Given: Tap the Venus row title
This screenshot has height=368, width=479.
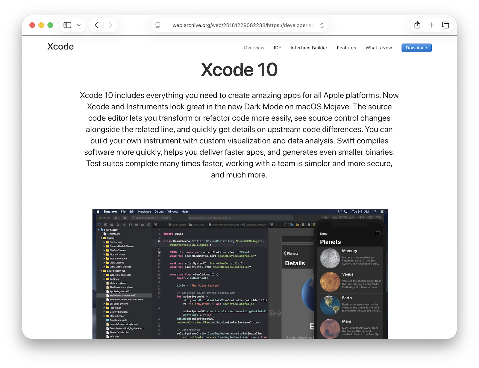Looking at the screenshot, I should [348, 274].
